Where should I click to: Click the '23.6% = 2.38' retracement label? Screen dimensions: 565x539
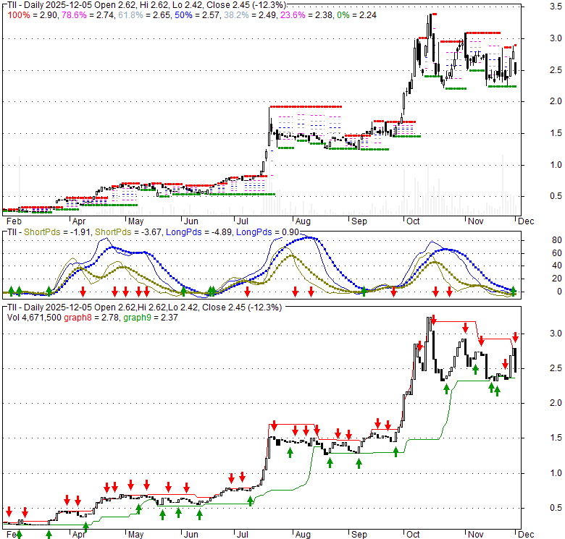pyautogui.click(x=306, y=15)
